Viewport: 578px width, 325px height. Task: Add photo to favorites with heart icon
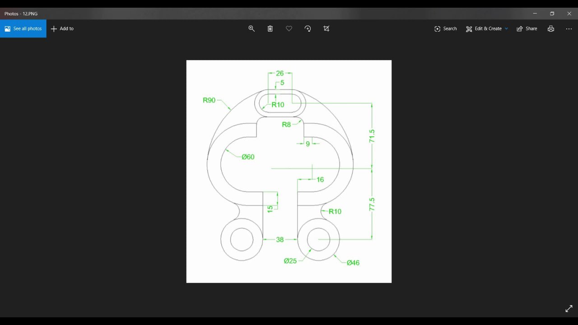289,28
